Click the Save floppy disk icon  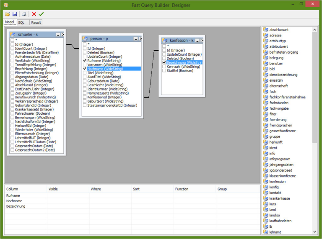click(x=15, y=14)
